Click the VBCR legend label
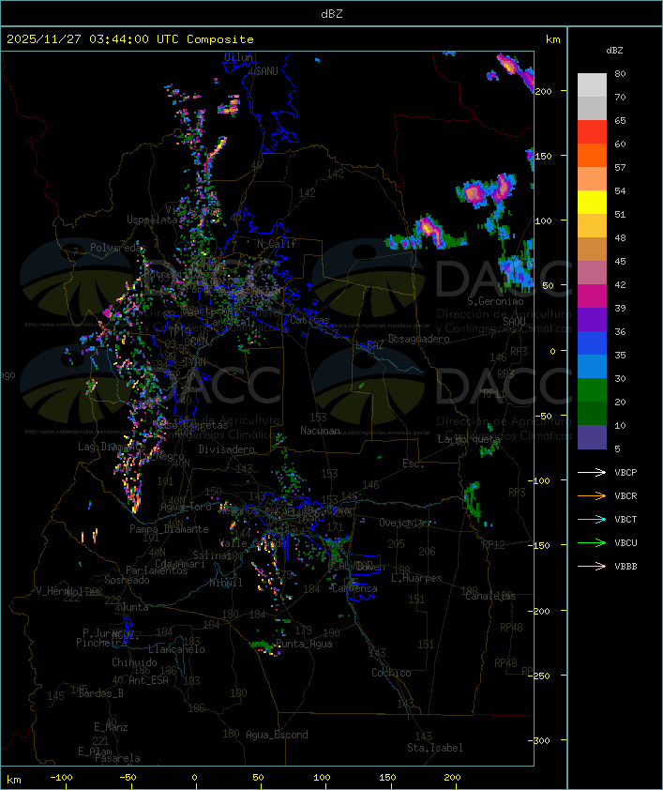Screen dimensions: 663x790 click(x=625, y=496)
